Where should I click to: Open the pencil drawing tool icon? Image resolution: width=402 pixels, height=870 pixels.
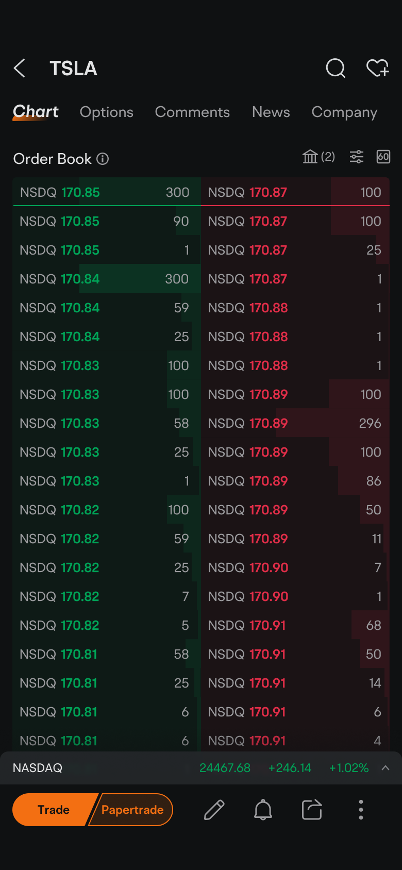214,810
